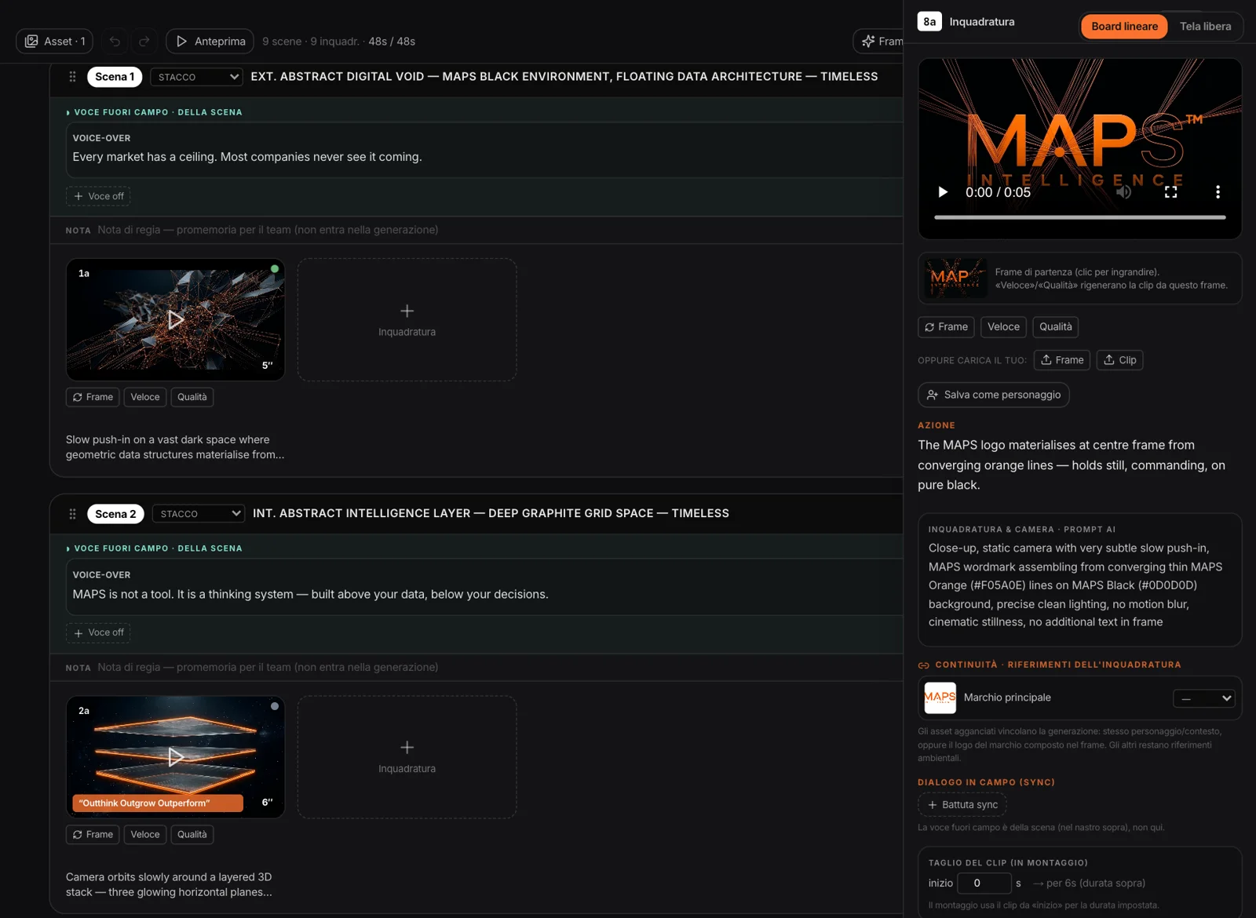
Task: Add a Voce off in Scena 2
Action: point(98,632)
